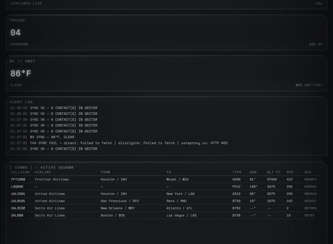
Task: Click the HDG column header
Action: 253,172
